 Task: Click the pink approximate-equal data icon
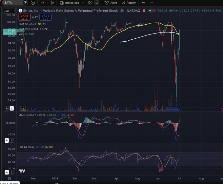click(154, 10)
